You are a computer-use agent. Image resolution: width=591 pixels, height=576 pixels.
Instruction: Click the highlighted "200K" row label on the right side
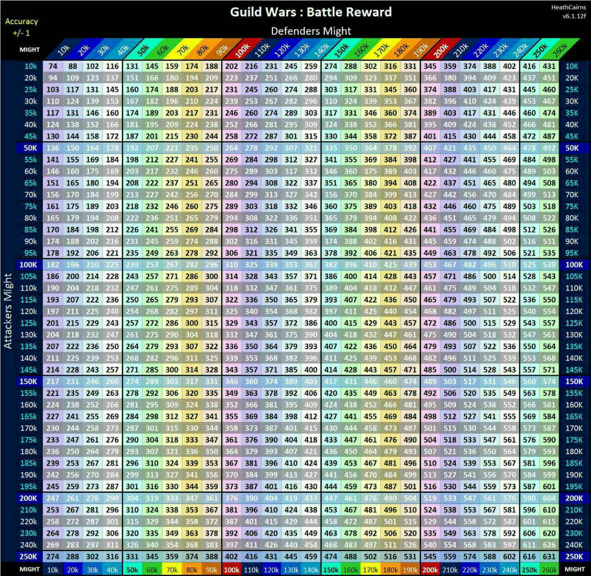[574, 498]
